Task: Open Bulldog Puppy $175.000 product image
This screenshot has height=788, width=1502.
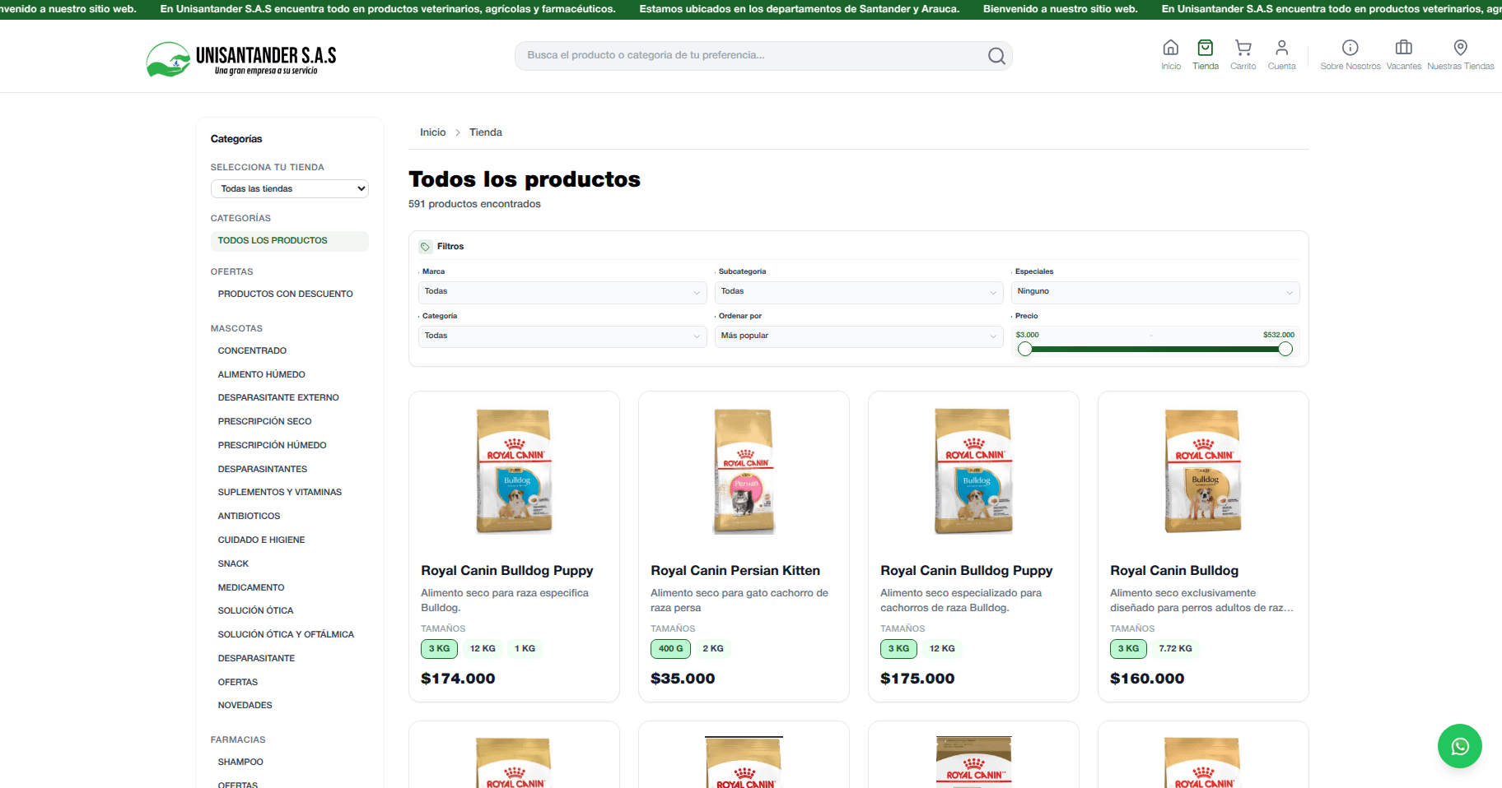Action: (973, 471)
